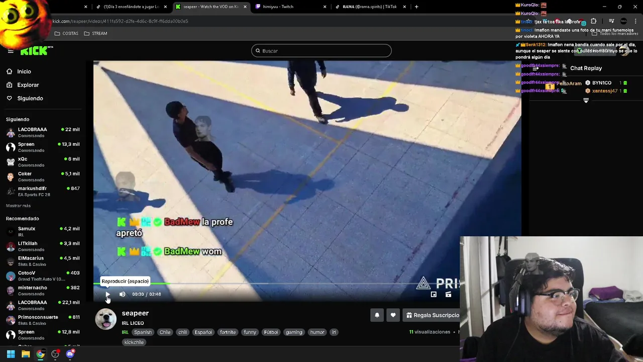The width and height of the screenshot is (643, 362).
Task: Open the COSITAS bookmark folder
Action: click(x=66, y=33)
